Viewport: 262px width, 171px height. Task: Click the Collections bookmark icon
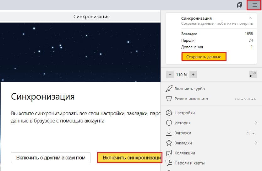169,153
